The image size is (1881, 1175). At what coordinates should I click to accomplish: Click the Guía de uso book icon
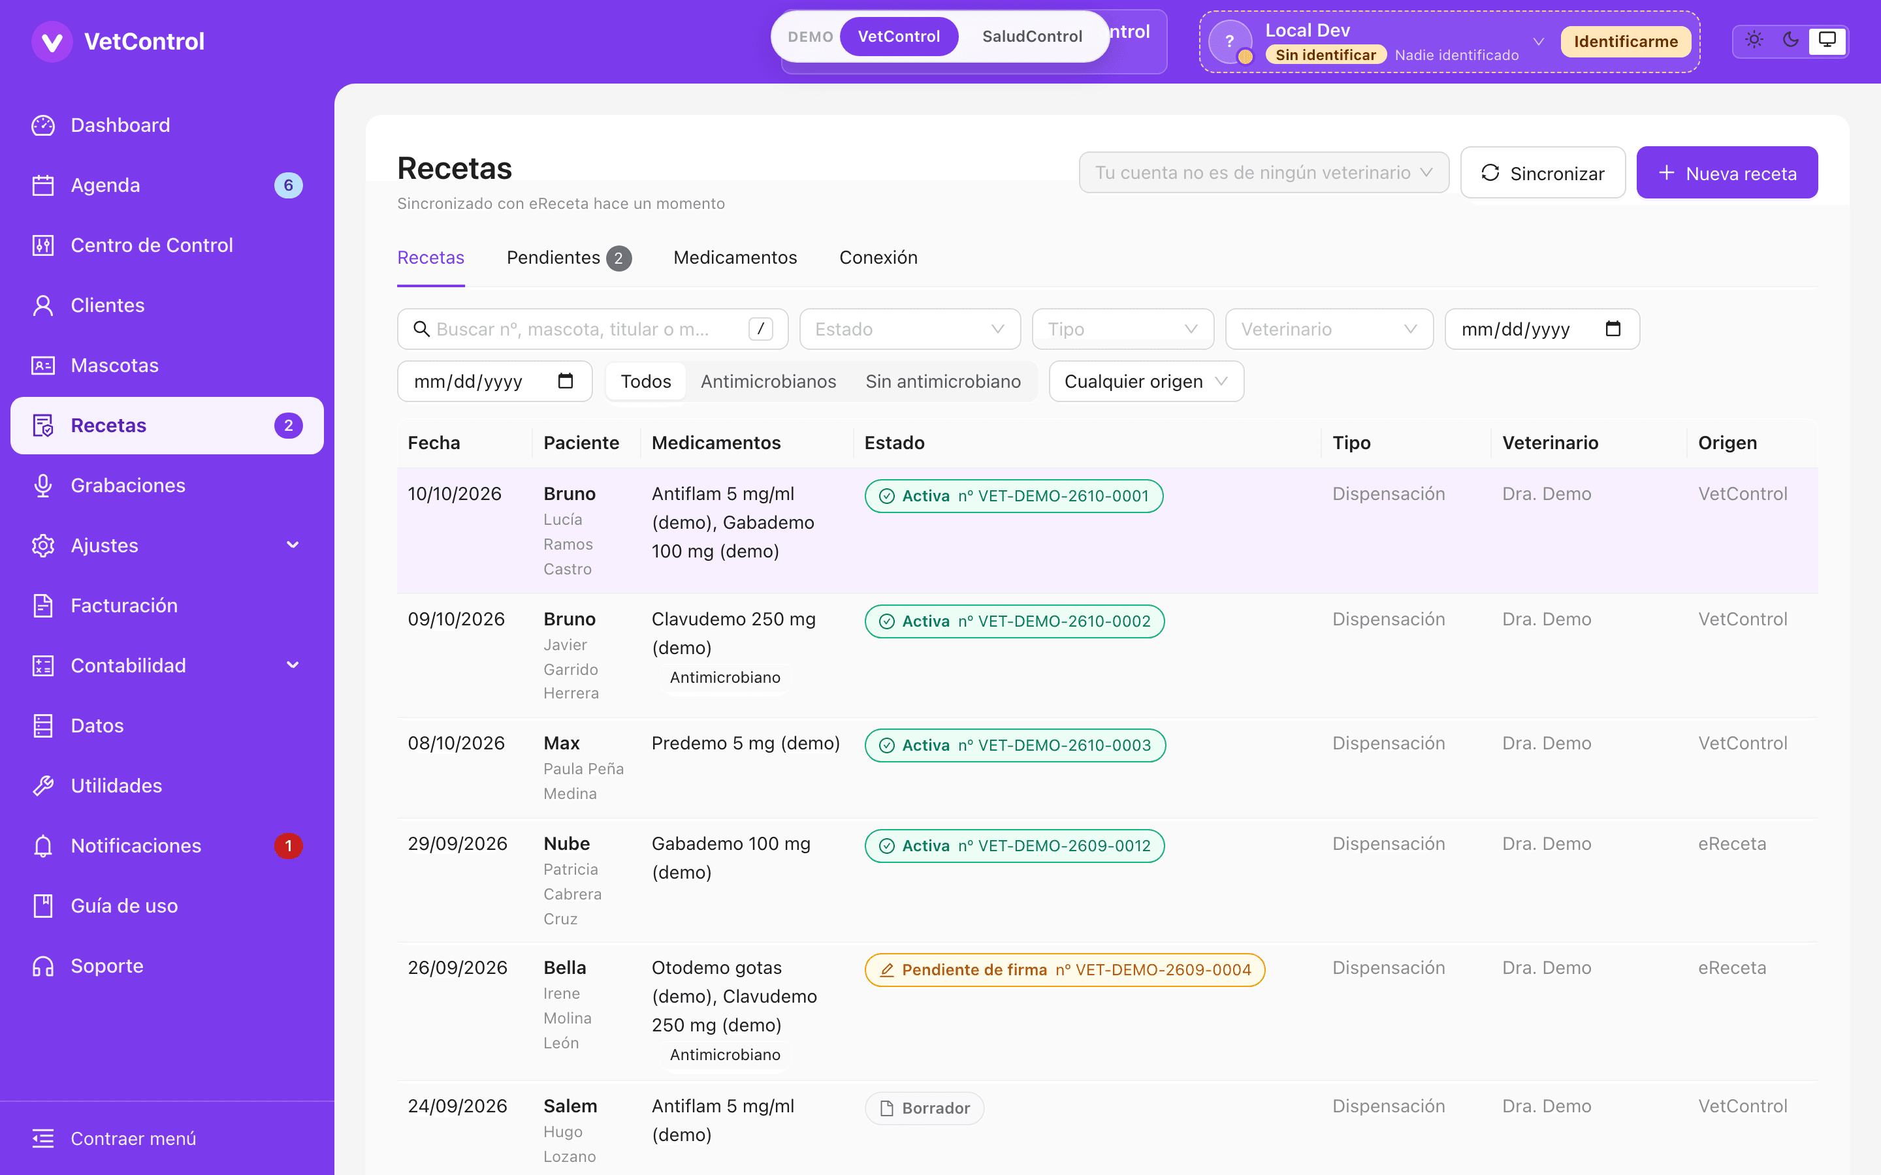[42, 906]
